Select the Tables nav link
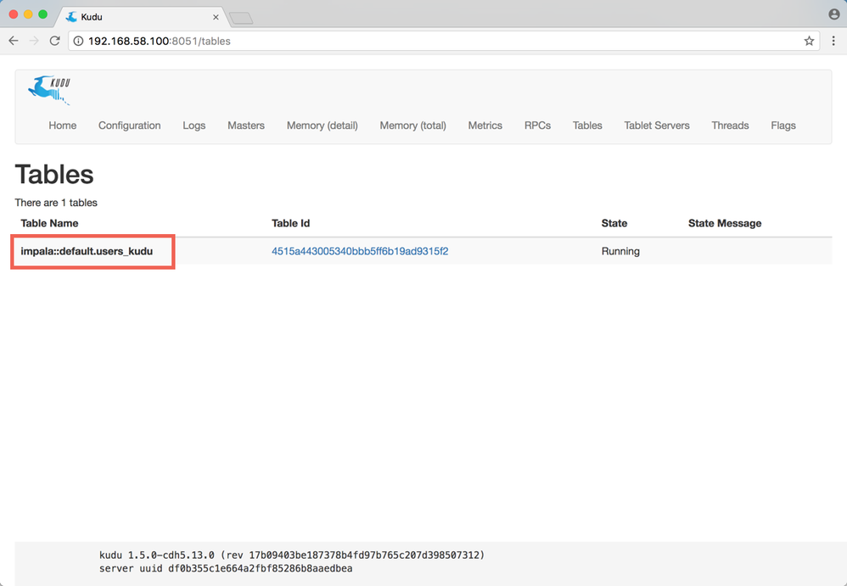The image size is (847, 586). 587,126
